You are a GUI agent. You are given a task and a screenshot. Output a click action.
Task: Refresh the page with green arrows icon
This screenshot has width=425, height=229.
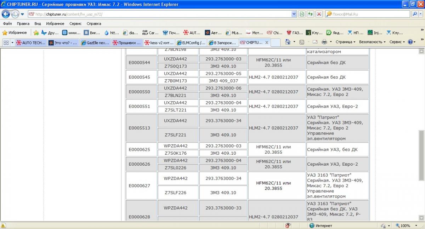(310, 14)
